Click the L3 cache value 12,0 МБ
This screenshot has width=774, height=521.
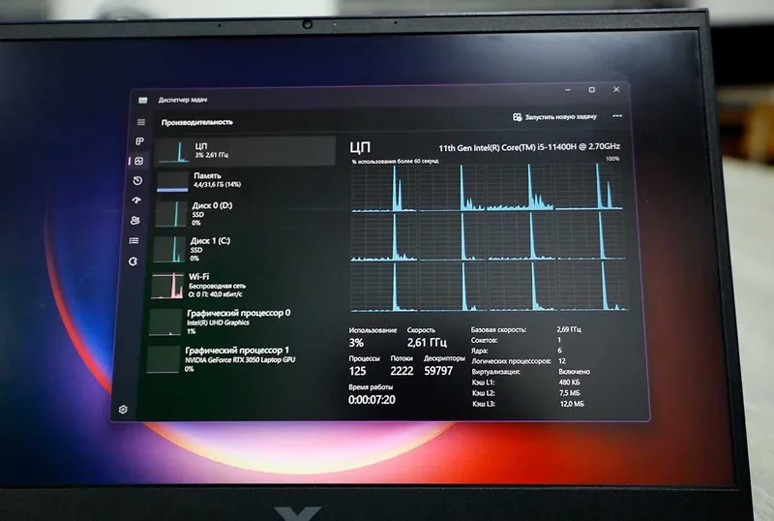click(x=572, y=404)
